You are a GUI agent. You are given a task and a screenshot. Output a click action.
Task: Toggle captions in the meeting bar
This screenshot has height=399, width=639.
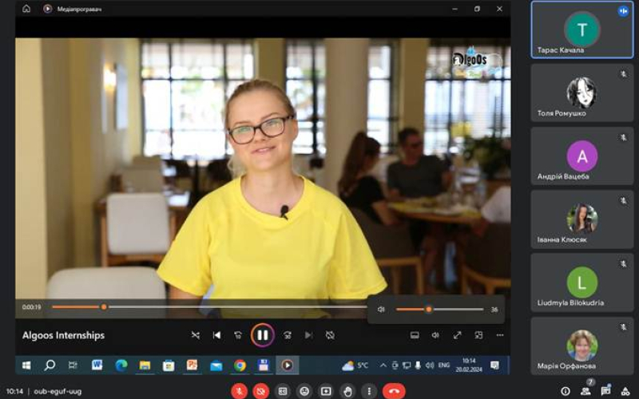[x=283, y=391]
